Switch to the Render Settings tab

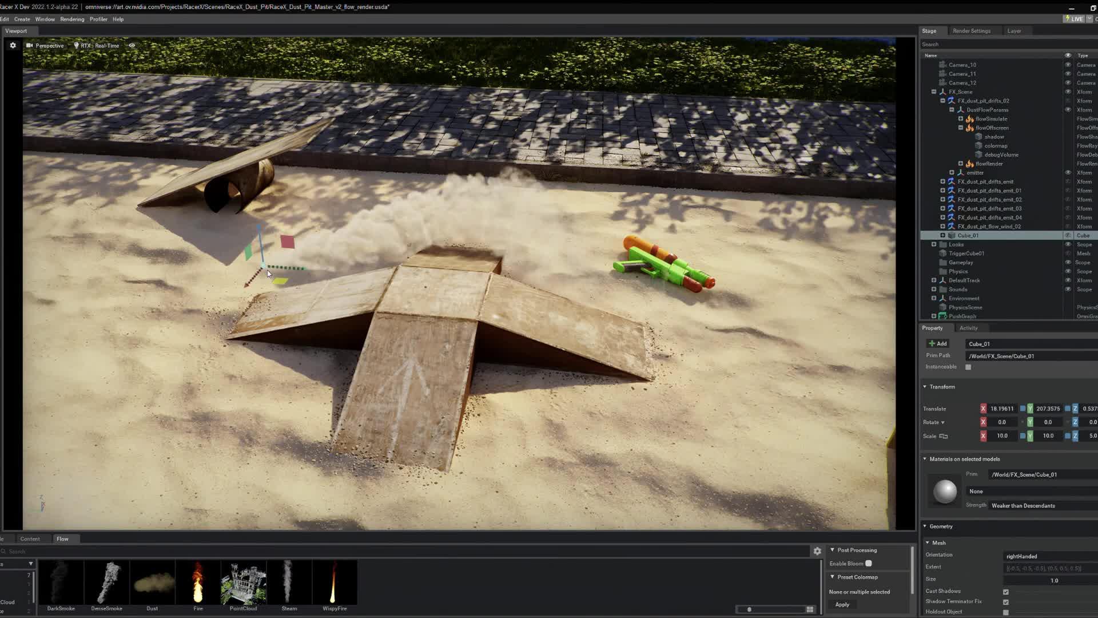[x=972, y=31]
